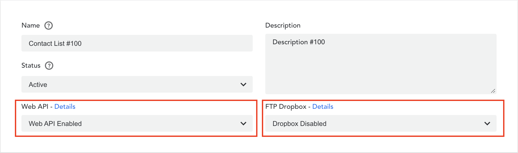Viewport: 518px width, 153px height.
Task: Place cursor on the 'Contact List #100' text
Action: tap(55, 43)
